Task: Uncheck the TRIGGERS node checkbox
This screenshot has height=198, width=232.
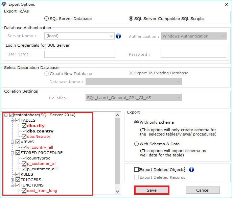Action: [18, 180]
